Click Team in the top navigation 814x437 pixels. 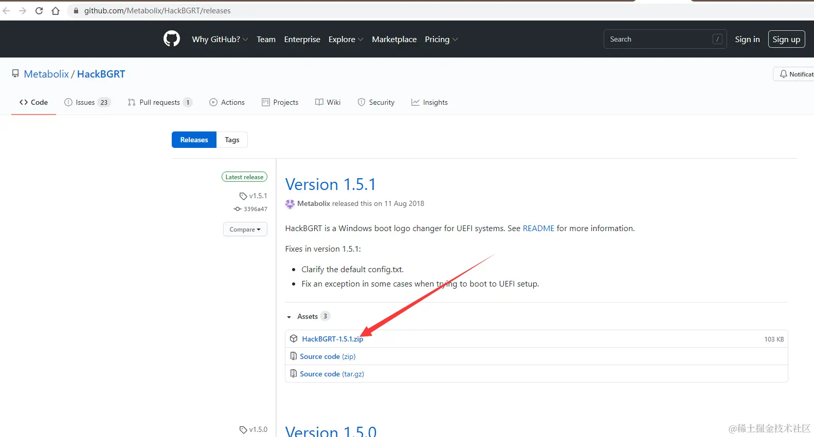[x=266, y=40]
